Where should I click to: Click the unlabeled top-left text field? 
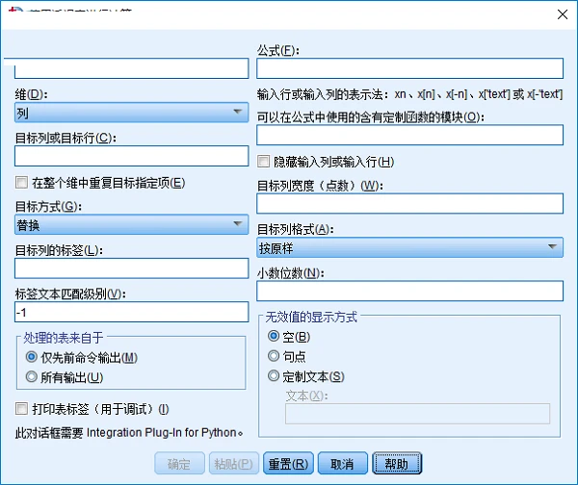click(x=131, y=68)
